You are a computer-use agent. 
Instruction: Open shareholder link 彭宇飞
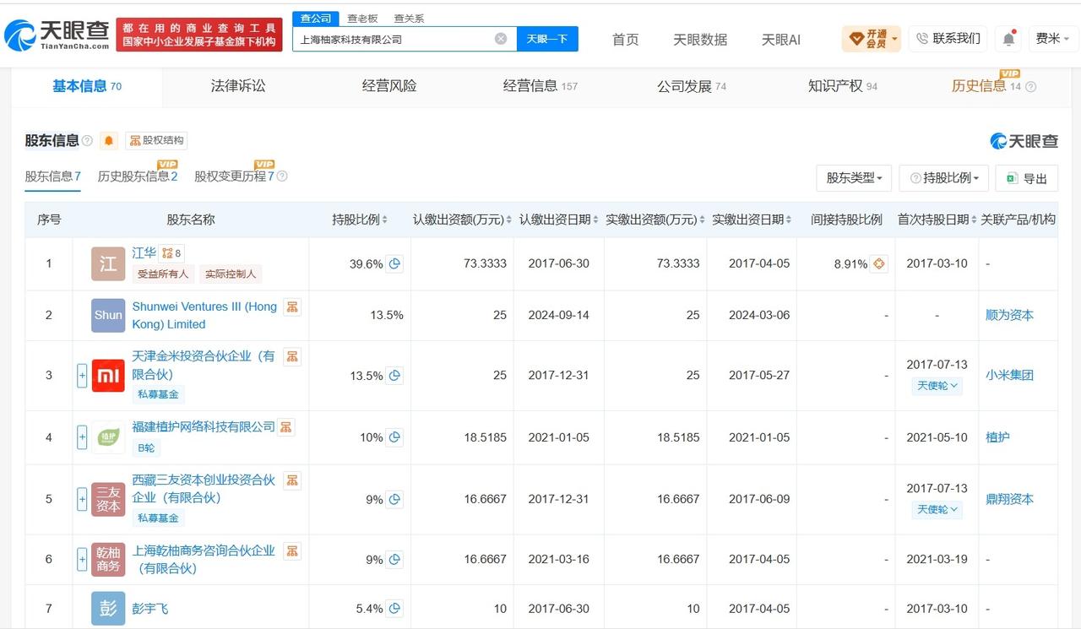point(150,608)
